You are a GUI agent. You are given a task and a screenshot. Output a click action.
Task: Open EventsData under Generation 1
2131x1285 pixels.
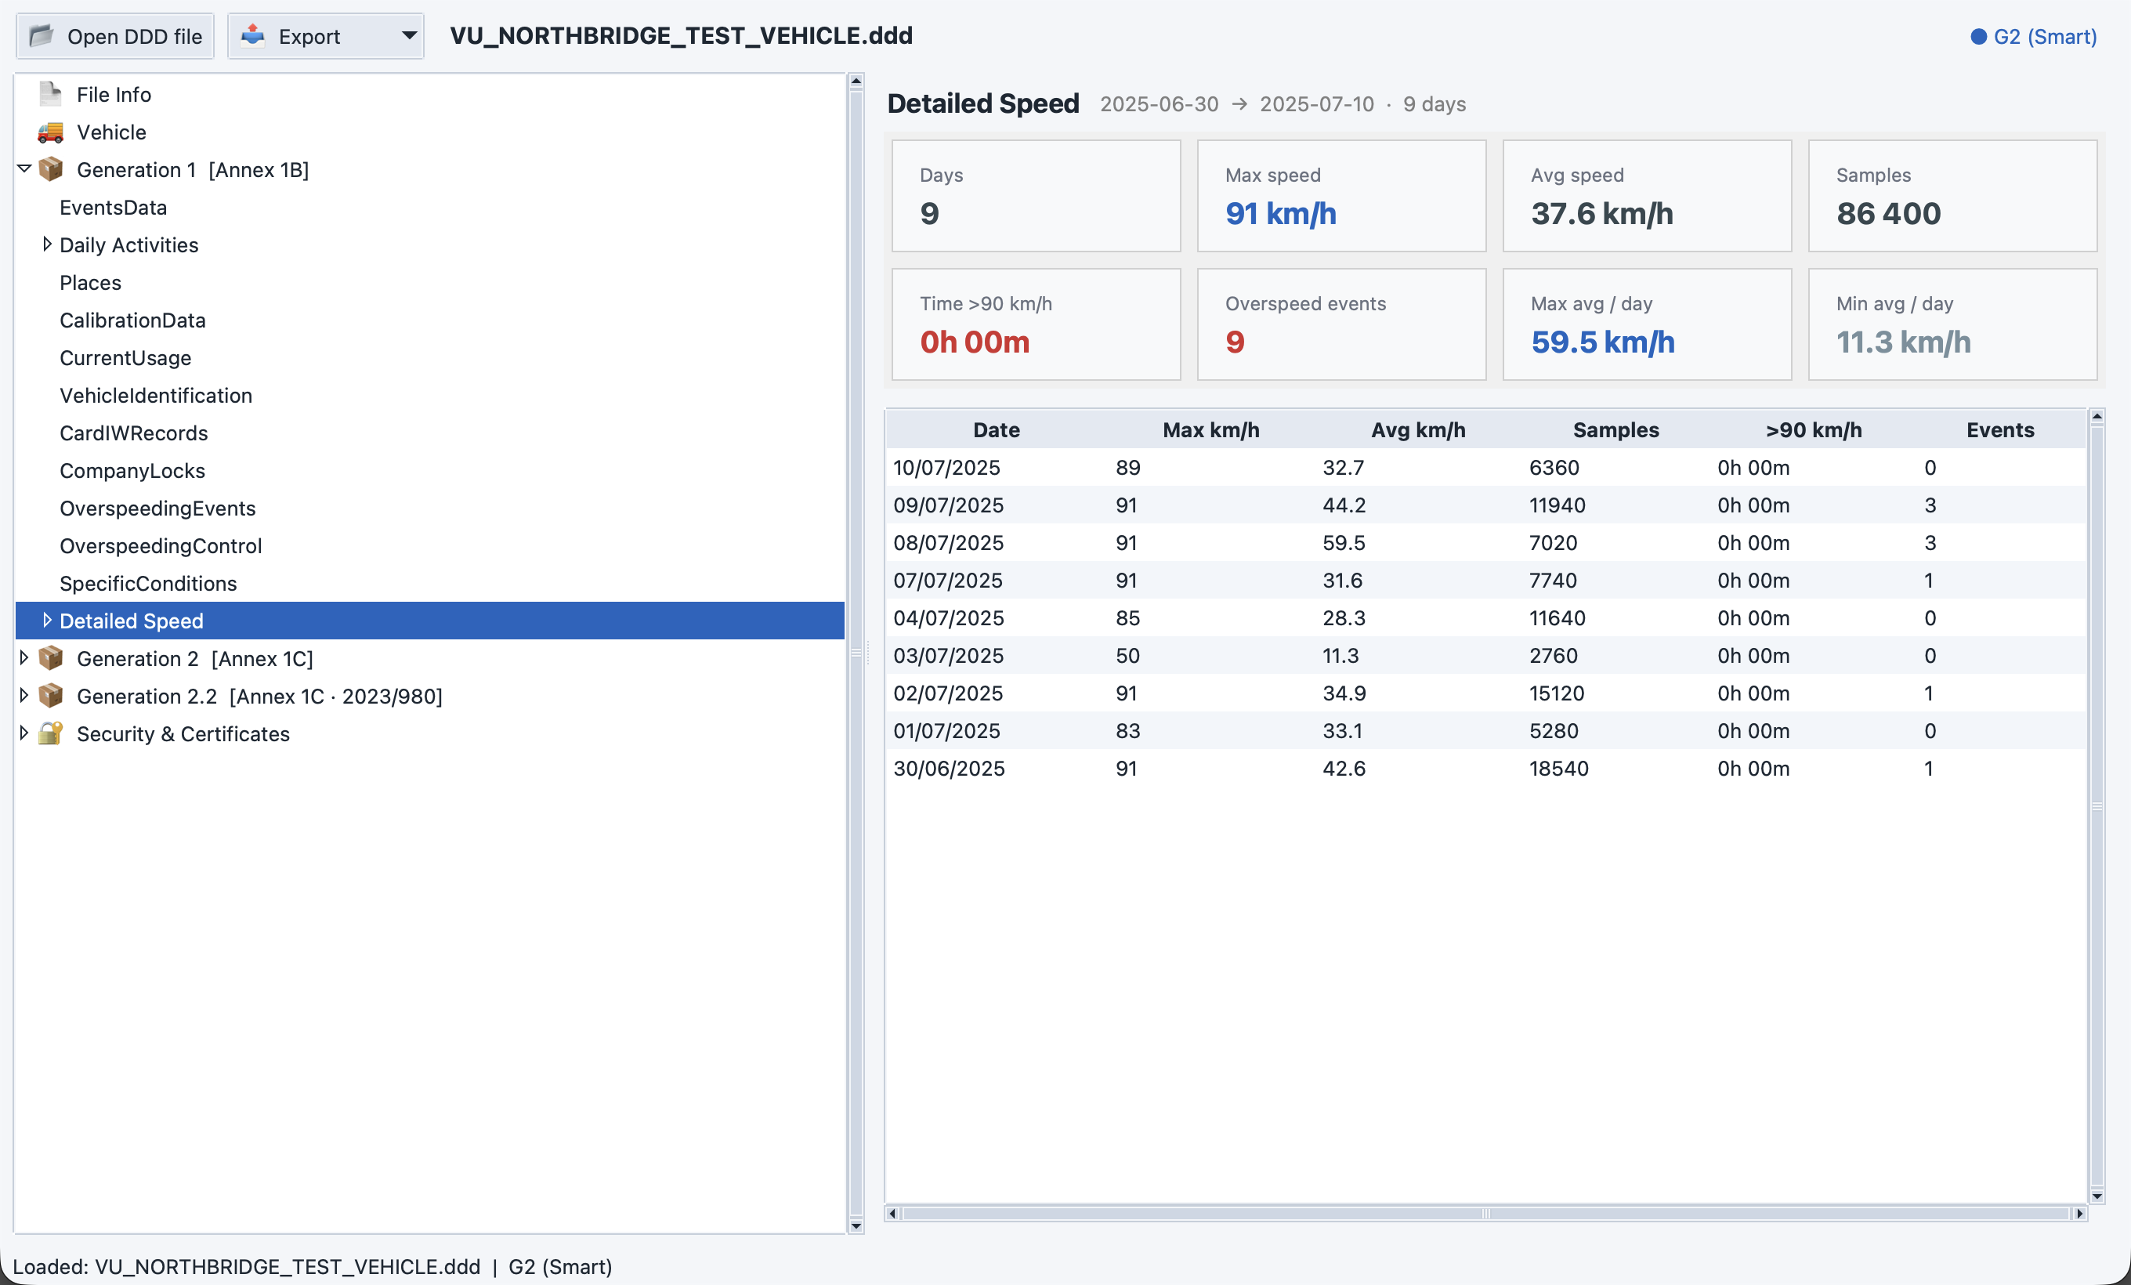point(114,208)
